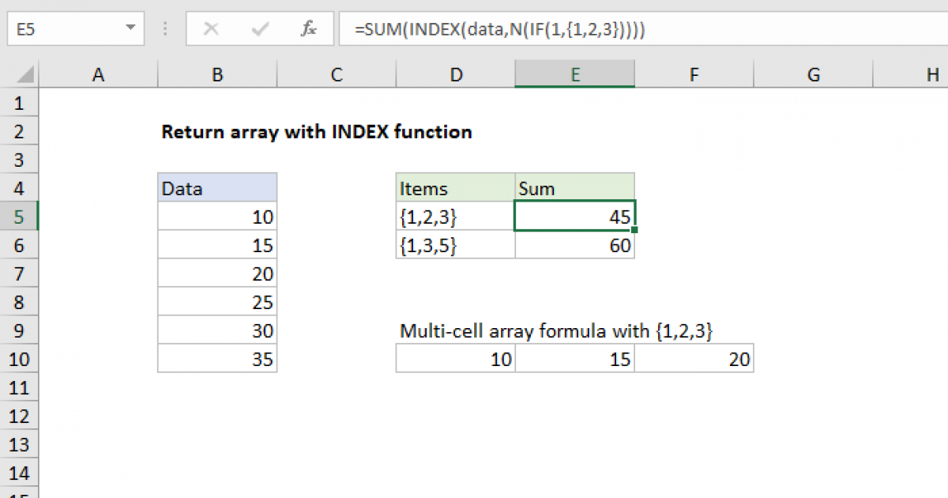948x498 pixels.
Task: Click the Sum header cell in E4
Action: pyautogui.click(x=574, y=188)
